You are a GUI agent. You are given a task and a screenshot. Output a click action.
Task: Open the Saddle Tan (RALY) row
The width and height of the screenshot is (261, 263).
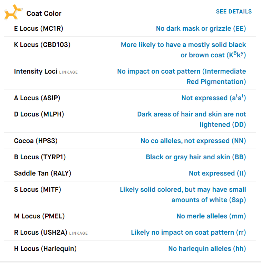pos(42,173)
